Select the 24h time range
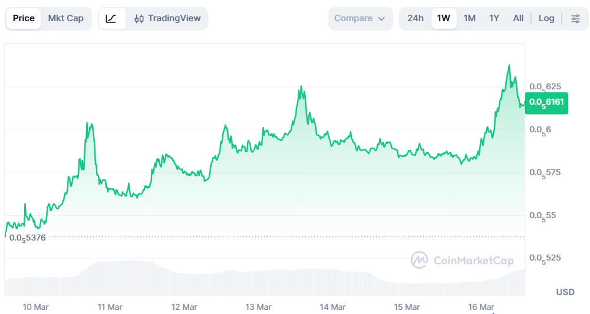The image size is (590, 314). point(416,18)
